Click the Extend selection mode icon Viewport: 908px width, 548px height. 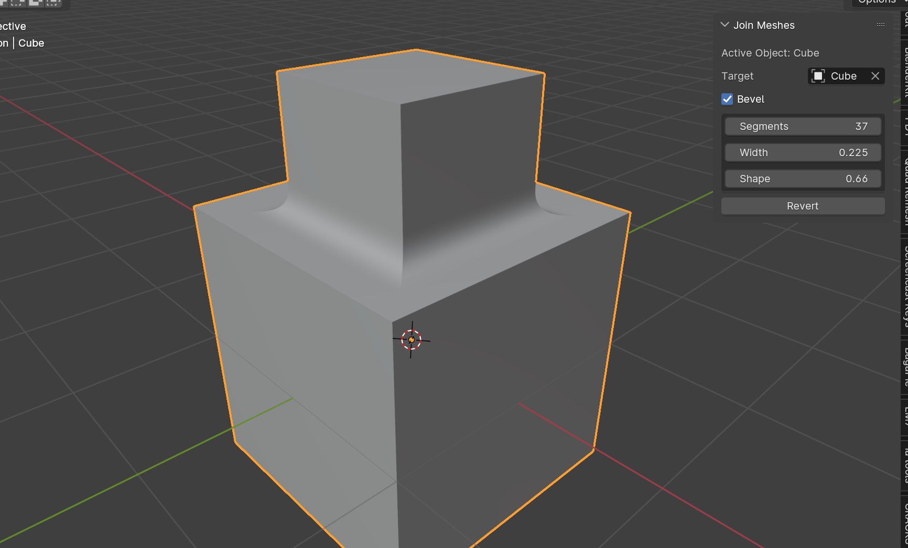(x=18, y=4)
